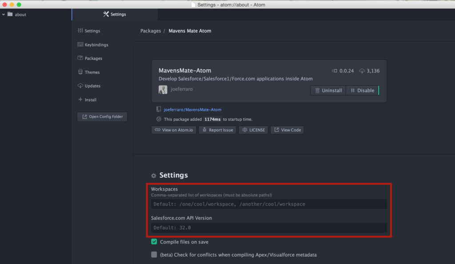The image size is (455, 264).
Task: Open the LICENSE button
Action: point(253,130)
